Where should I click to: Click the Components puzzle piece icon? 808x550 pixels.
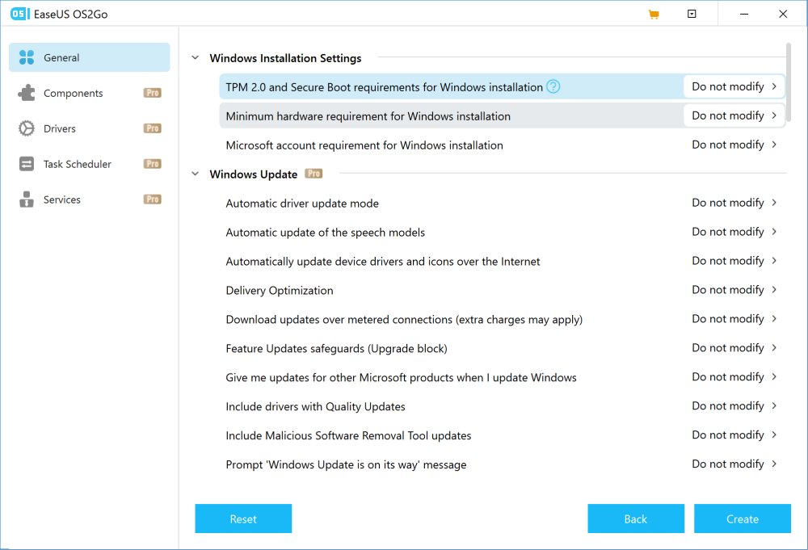click(x=27, y=93)
